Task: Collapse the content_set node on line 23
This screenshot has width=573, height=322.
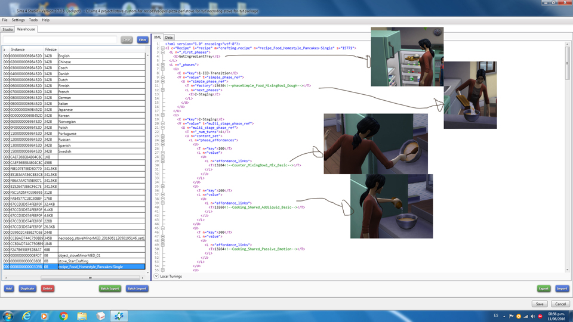Action: tap(162, 136)
